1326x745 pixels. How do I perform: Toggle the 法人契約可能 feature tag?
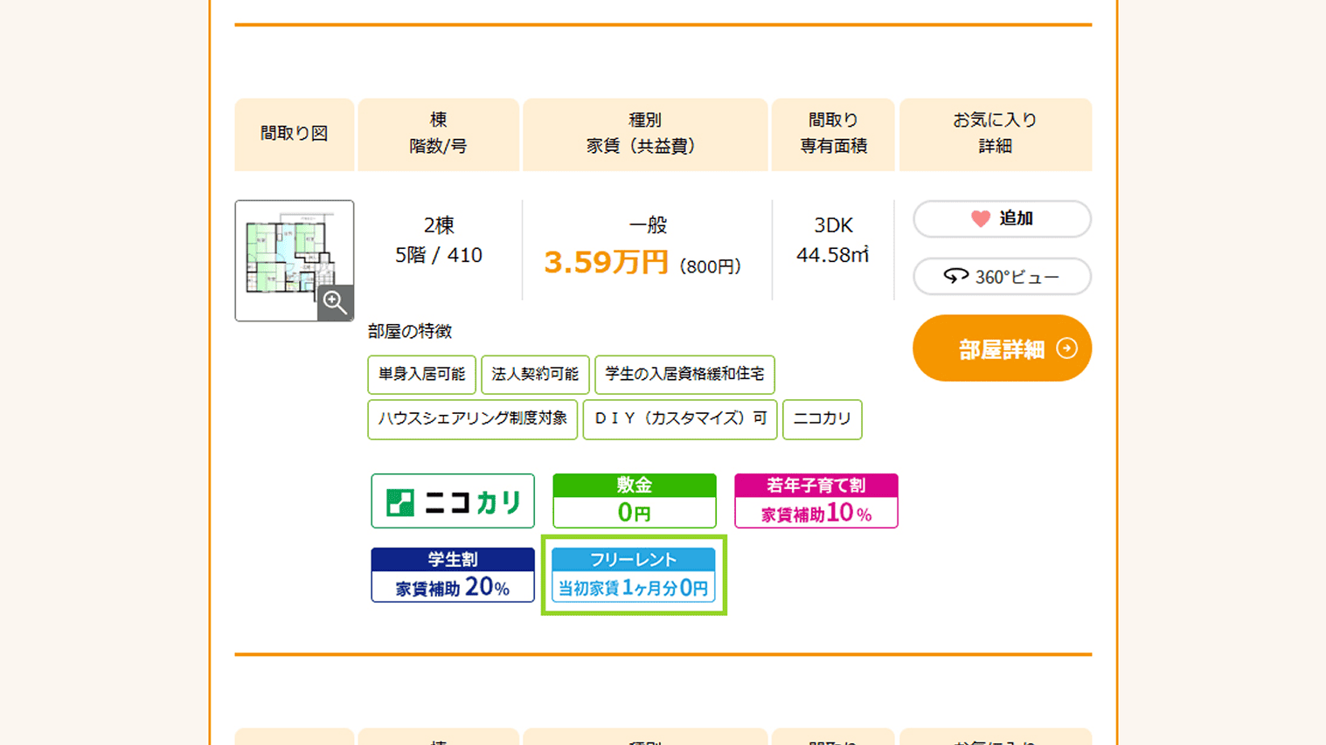[534, 375]
